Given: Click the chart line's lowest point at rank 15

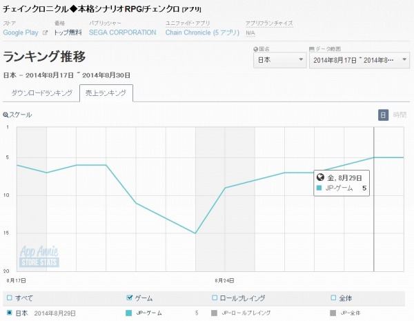Looking at the screenshot, I should pyautogui.click(x=195, y=233).
